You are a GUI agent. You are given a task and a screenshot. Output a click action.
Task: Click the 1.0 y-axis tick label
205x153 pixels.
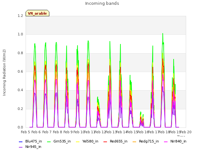pyautogui.click(x=20, y=34)
